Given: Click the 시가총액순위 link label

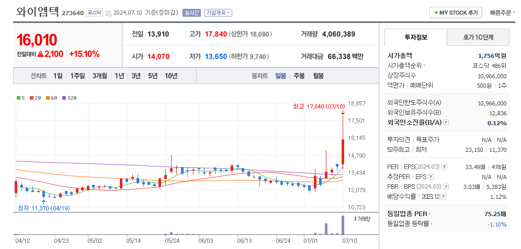Looking at the screenshot, I should (x=404, y=66).
